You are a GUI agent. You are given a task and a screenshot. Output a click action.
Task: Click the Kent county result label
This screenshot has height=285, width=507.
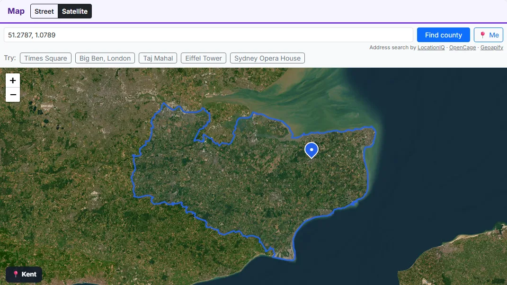click(24, 274)
